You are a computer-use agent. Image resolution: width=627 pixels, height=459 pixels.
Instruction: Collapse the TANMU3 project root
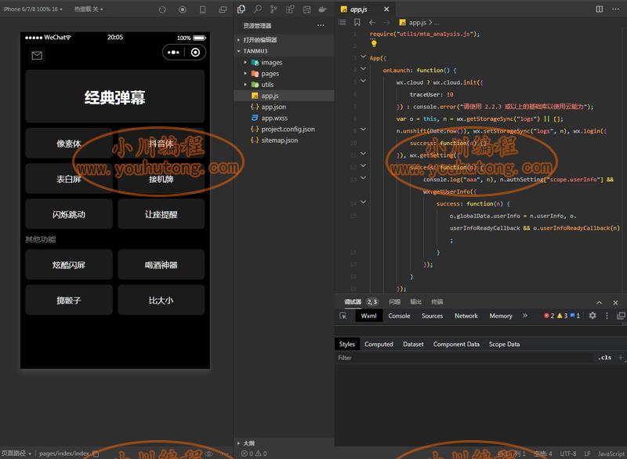[x=239, y=51]
